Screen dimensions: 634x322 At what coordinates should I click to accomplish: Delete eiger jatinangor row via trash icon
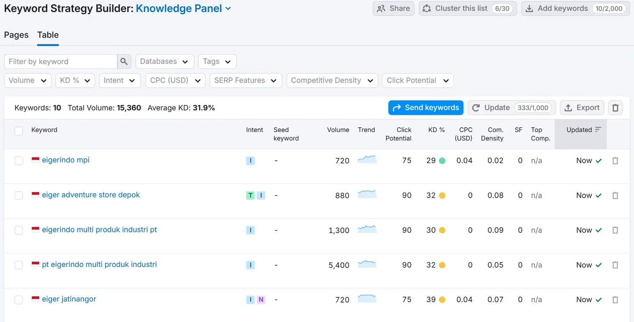615,300
